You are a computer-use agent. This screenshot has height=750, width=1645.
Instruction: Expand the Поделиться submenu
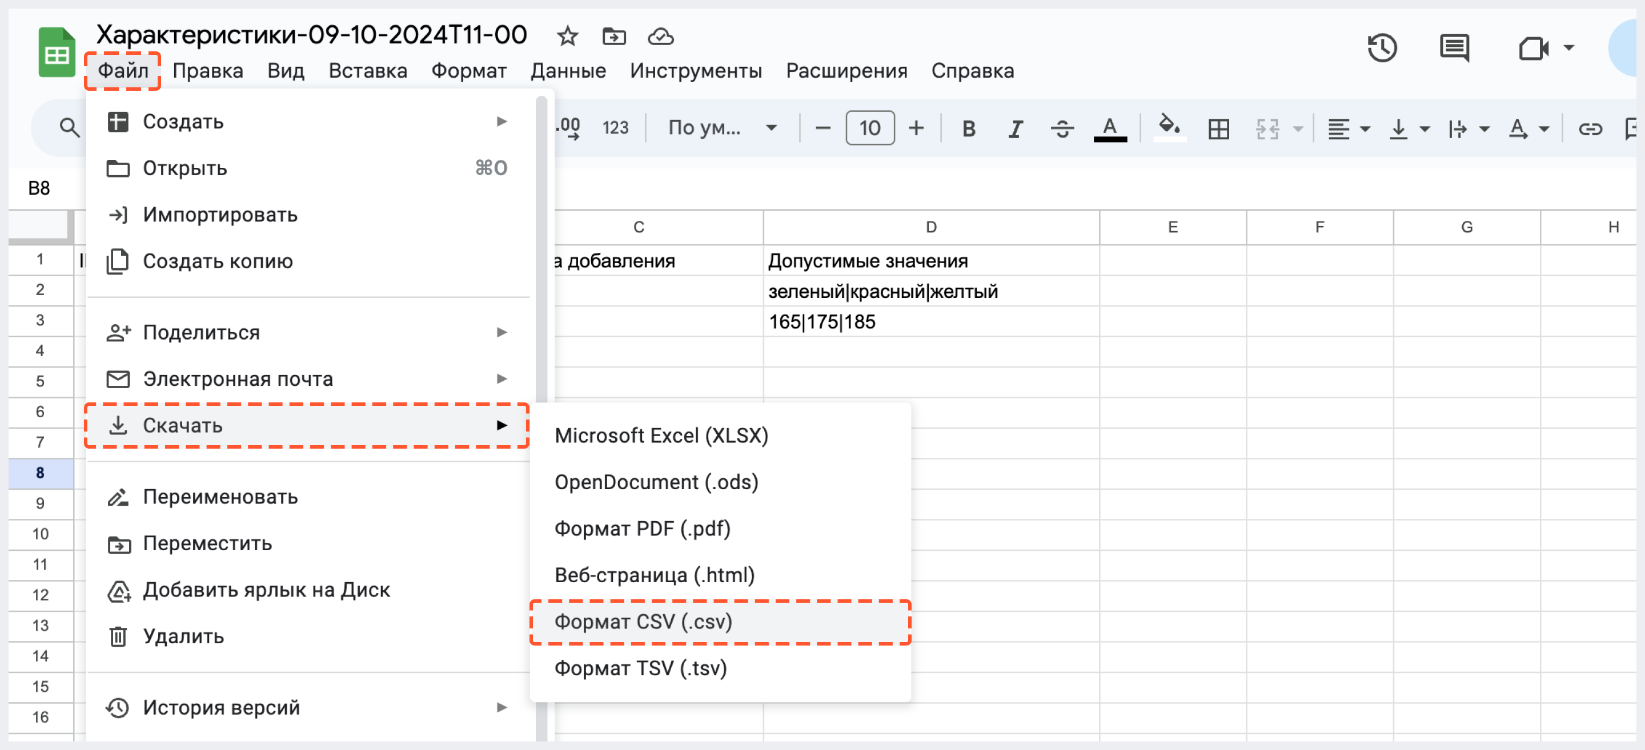tap(308, 332)
